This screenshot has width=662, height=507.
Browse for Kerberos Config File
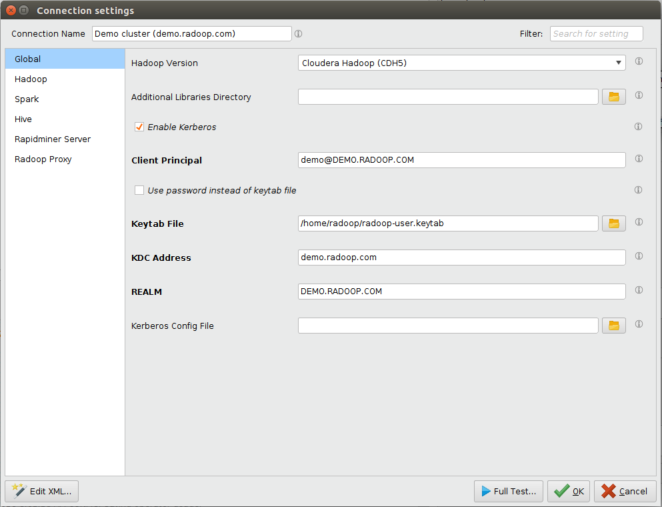click(x=613, y=326)
